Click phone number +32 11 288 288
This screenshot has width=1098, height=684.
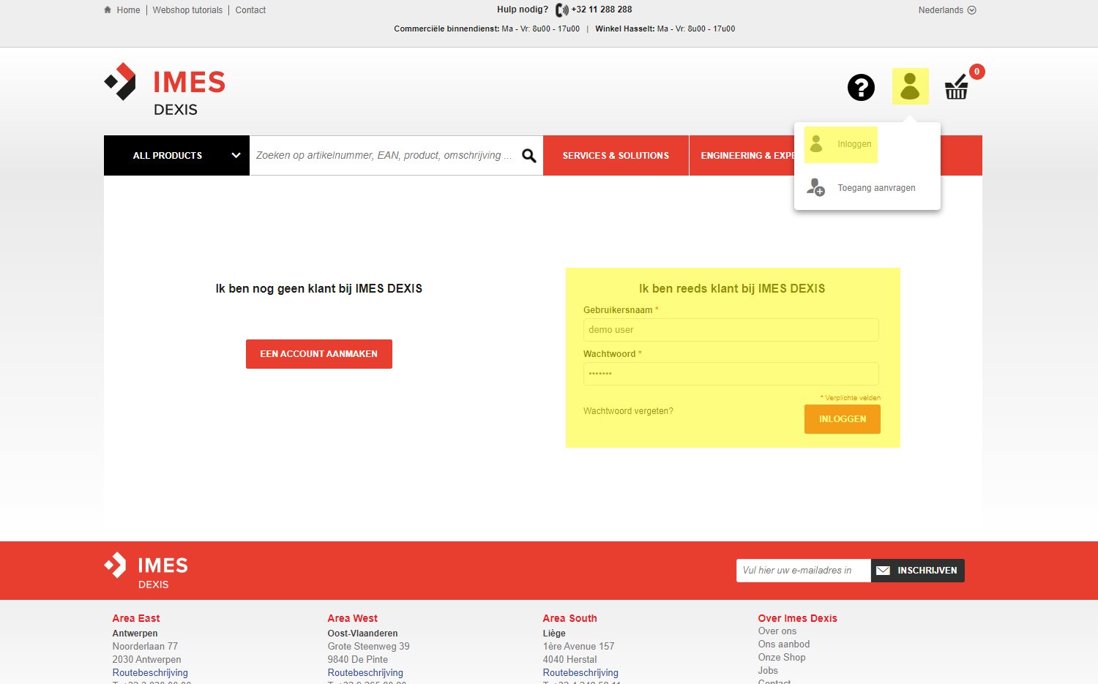coord(602,10)
